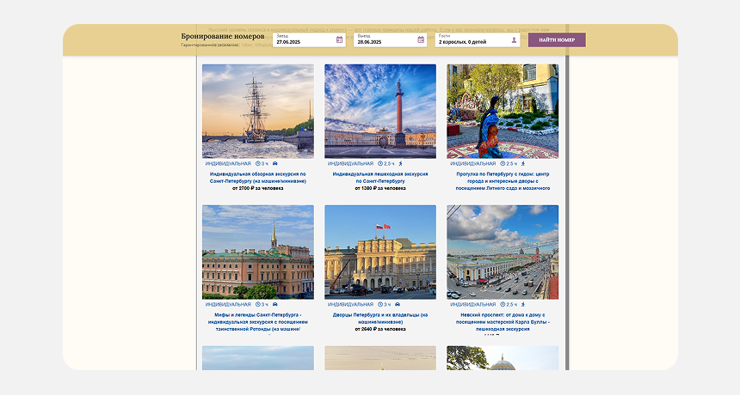Screen dimensions: 740x395
Task: Open the Невский проспект: от дома к дому link
Action: click(503, 322)
